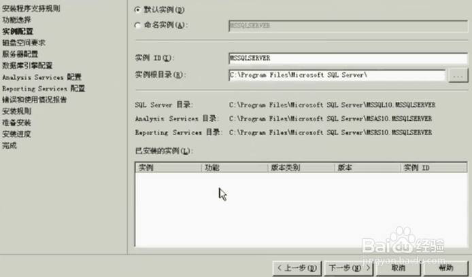Select the 安装进度 step in sidebar
The image size is (472, 277).
click(16, 134)
